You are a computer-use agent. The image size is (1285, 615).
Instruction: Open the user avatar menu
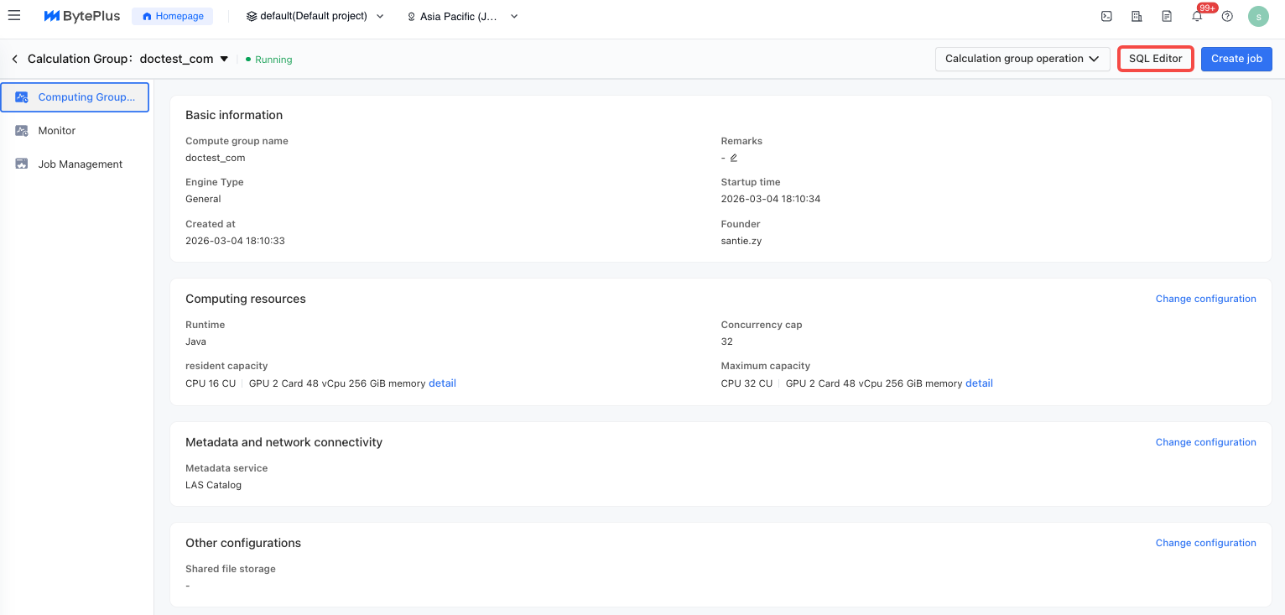(x=1258, y=16)
